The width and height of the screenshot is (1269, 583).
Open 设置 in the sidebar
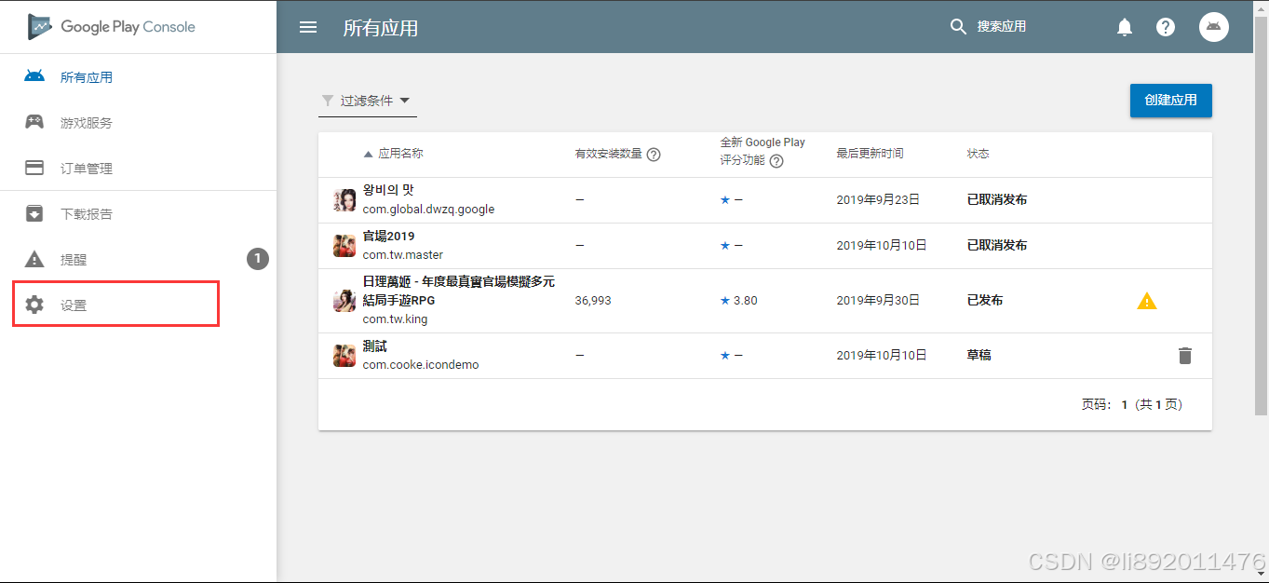(74, 305)
